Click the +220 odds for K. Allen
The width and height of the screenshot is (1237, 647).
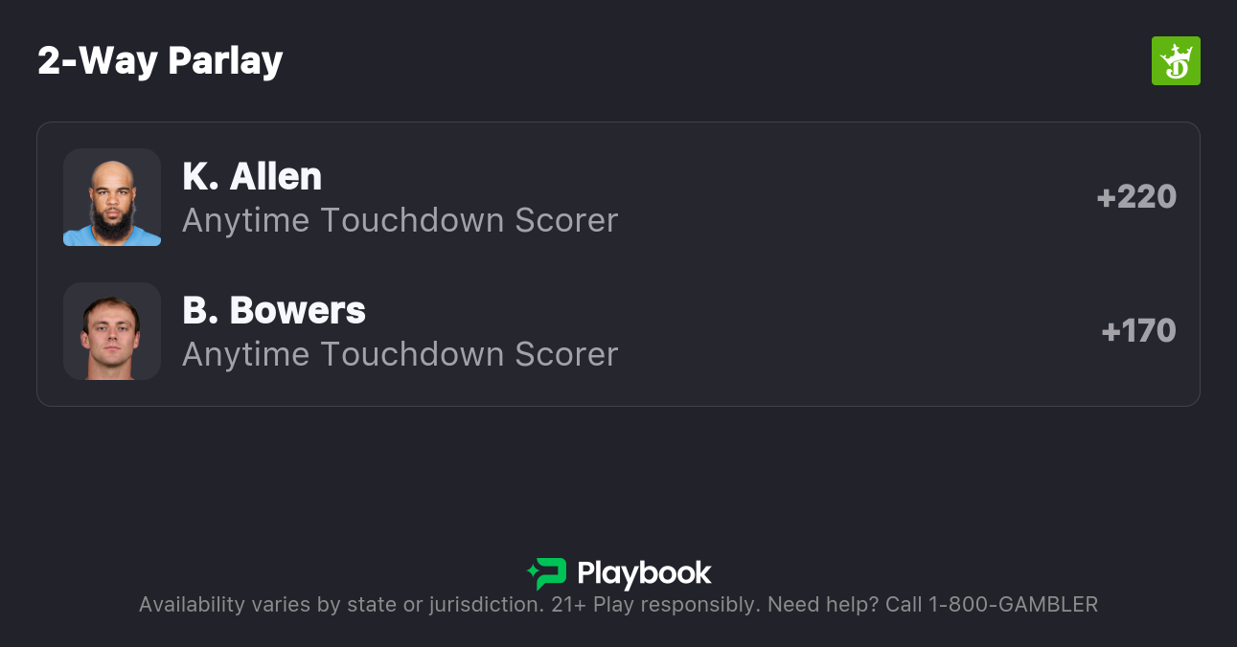click(x=1136, y=197)
